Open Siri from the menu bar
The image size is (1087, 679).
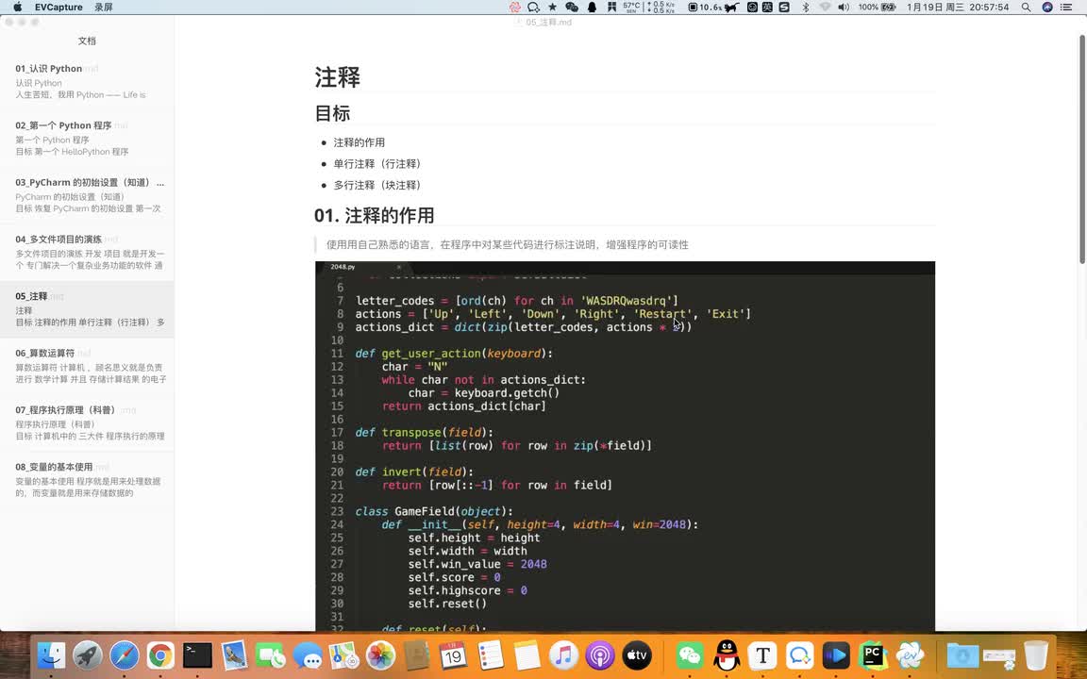[1047, 7]
